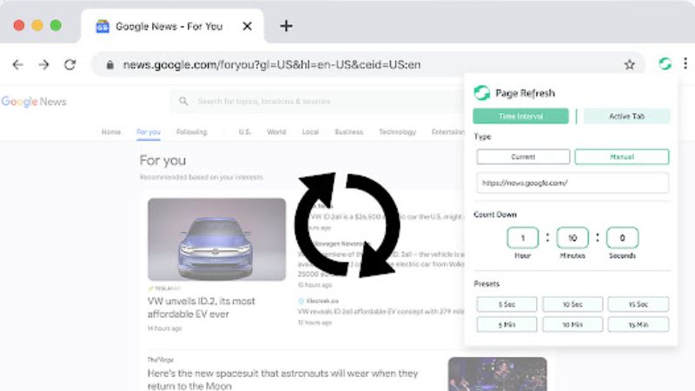Select the 5 Sec preset
695x391 pixels.
506,305
